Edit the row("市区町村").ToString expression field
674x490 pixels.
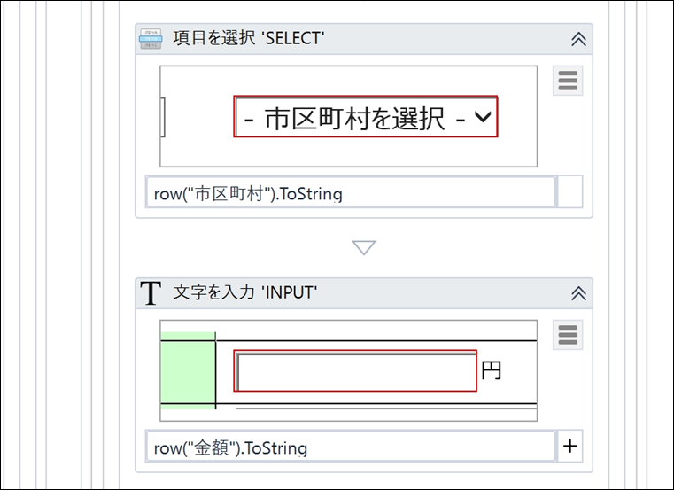point(351,192)
